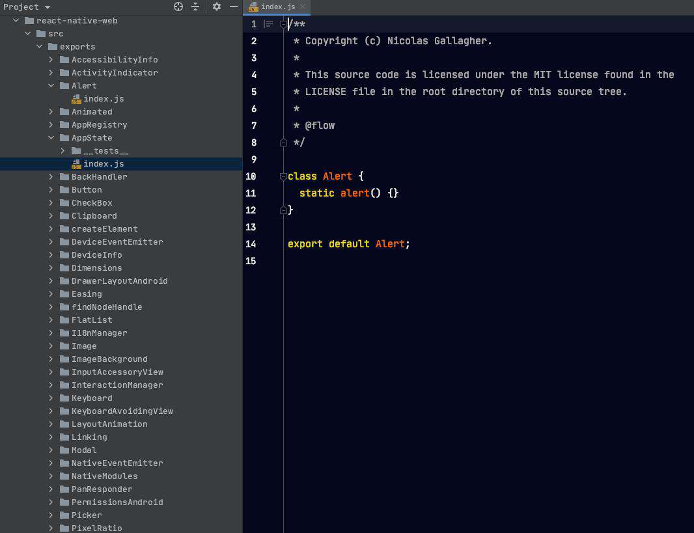Collapse the exports folder
Image resolution: width=694 pixels, height=533 pixels.
point(40,46)
